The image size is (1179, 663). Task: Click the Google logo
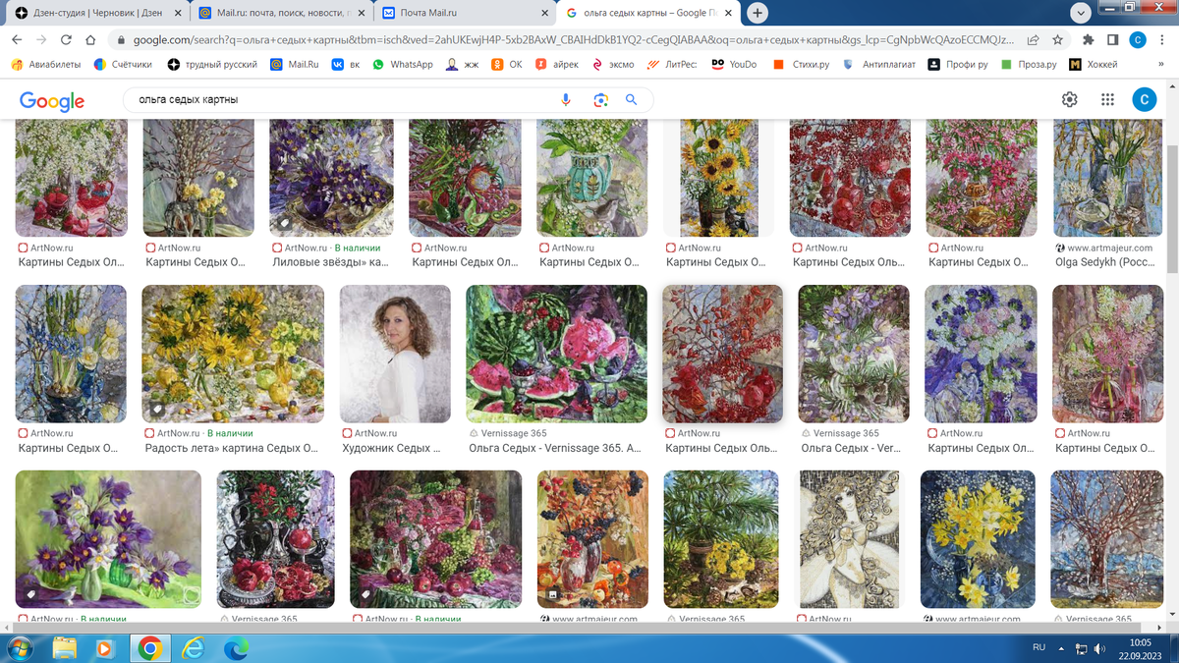(52, 100)
